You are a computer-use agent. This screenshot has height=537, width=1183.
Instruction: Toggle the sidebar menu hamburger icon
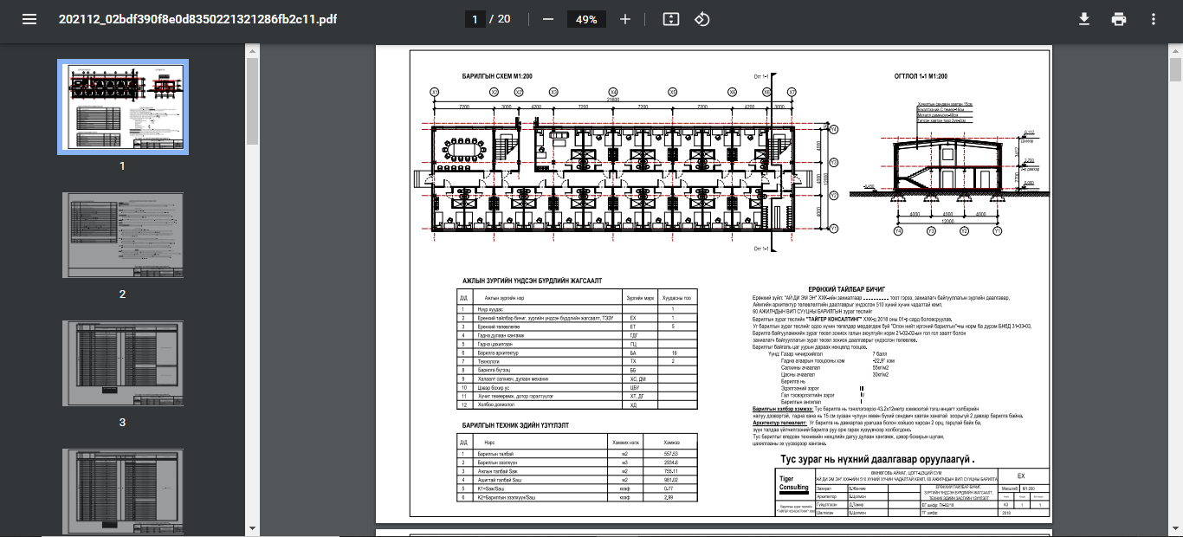coord(29,19)
